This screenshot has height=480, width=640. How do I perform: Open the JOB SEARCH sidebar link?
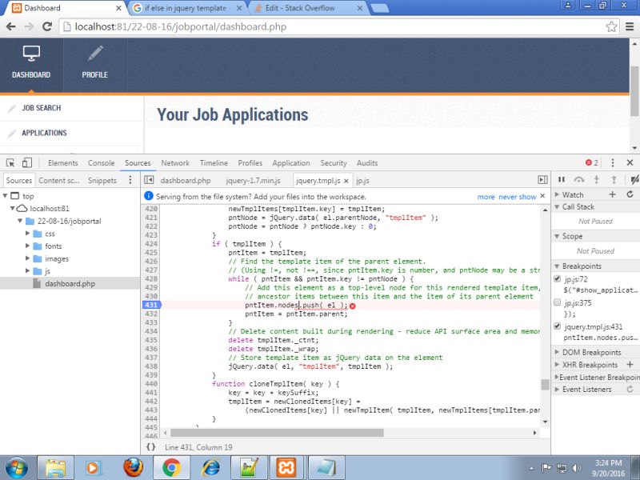42,108
